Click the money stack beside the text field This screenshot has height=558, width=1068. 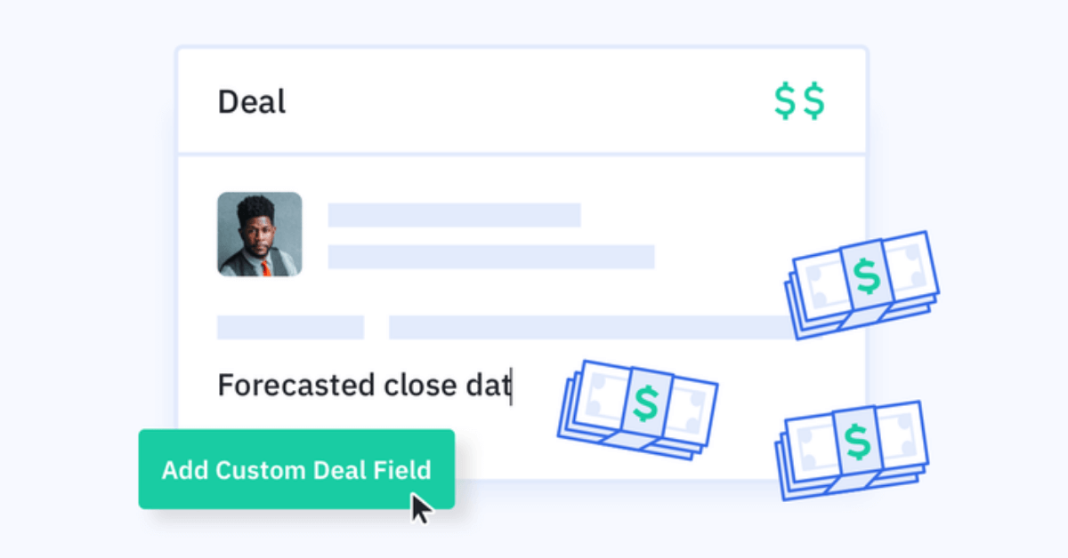pos(637,409)
